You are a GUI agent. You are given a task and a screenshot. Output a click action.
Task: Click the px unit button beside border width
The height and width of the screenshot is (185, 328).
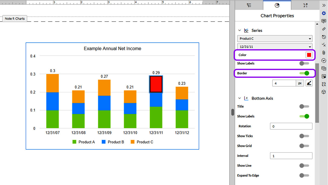click(x=300, y=83)
